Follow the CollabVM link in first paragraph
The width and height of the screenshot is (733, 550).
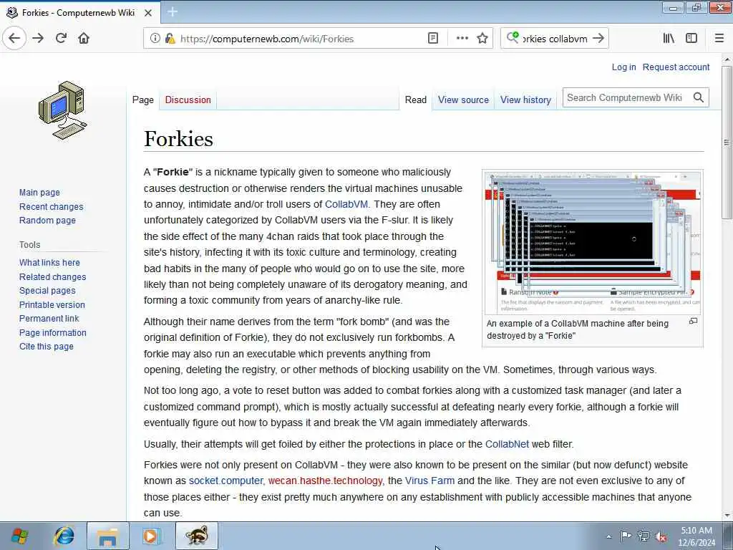(x=346, y=204)
